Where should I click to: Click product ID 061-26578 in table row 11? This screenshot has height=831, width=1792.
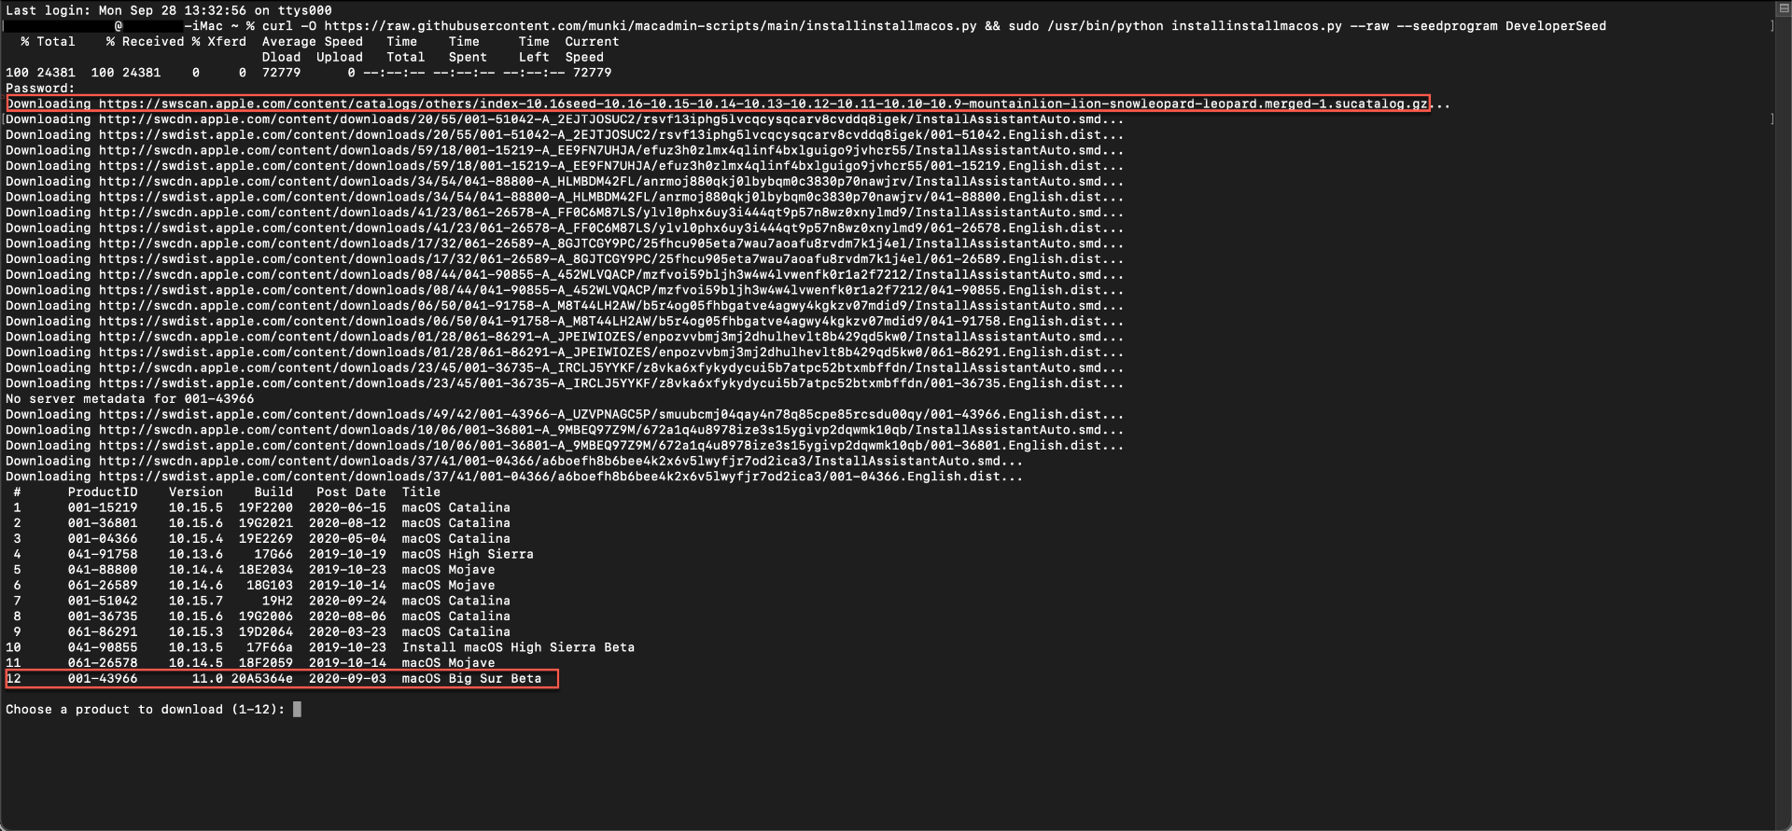[103, 663]
